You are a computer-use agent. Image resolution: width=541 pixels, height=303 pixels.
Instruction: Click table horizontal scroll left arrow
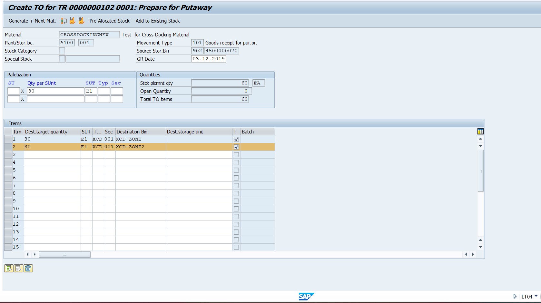pyautogui.click(x=28, y=254)
